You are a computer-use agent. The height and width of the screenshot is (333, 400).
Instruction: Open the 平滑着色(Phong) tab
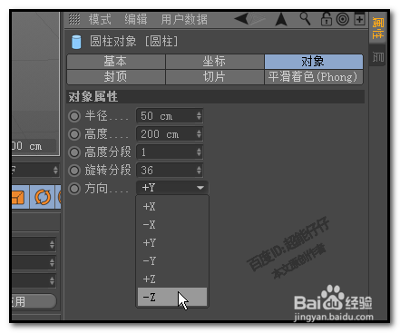click(314, 77)
